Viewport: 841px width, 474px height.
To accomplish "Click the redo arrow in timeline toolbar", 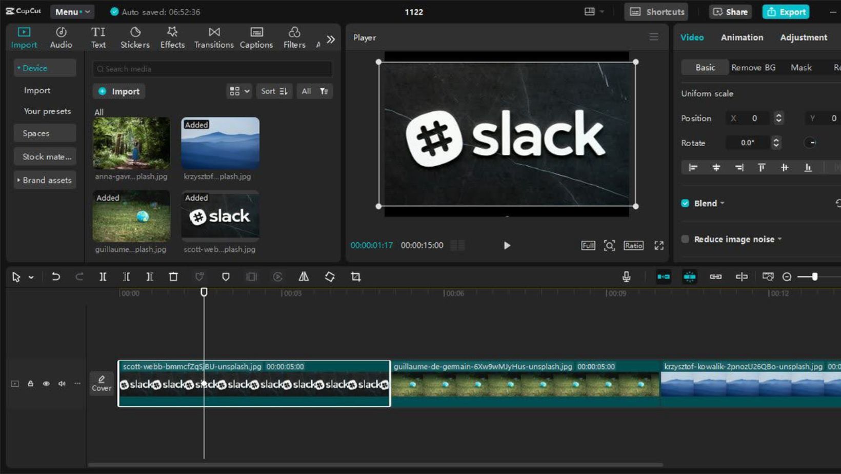I will click(x=79, y=277).
